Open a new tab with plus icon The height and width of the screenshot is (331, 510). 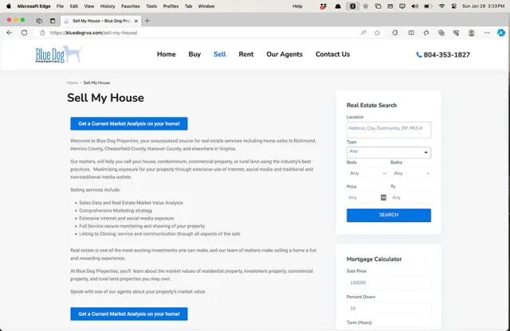[x=147, y=21]
